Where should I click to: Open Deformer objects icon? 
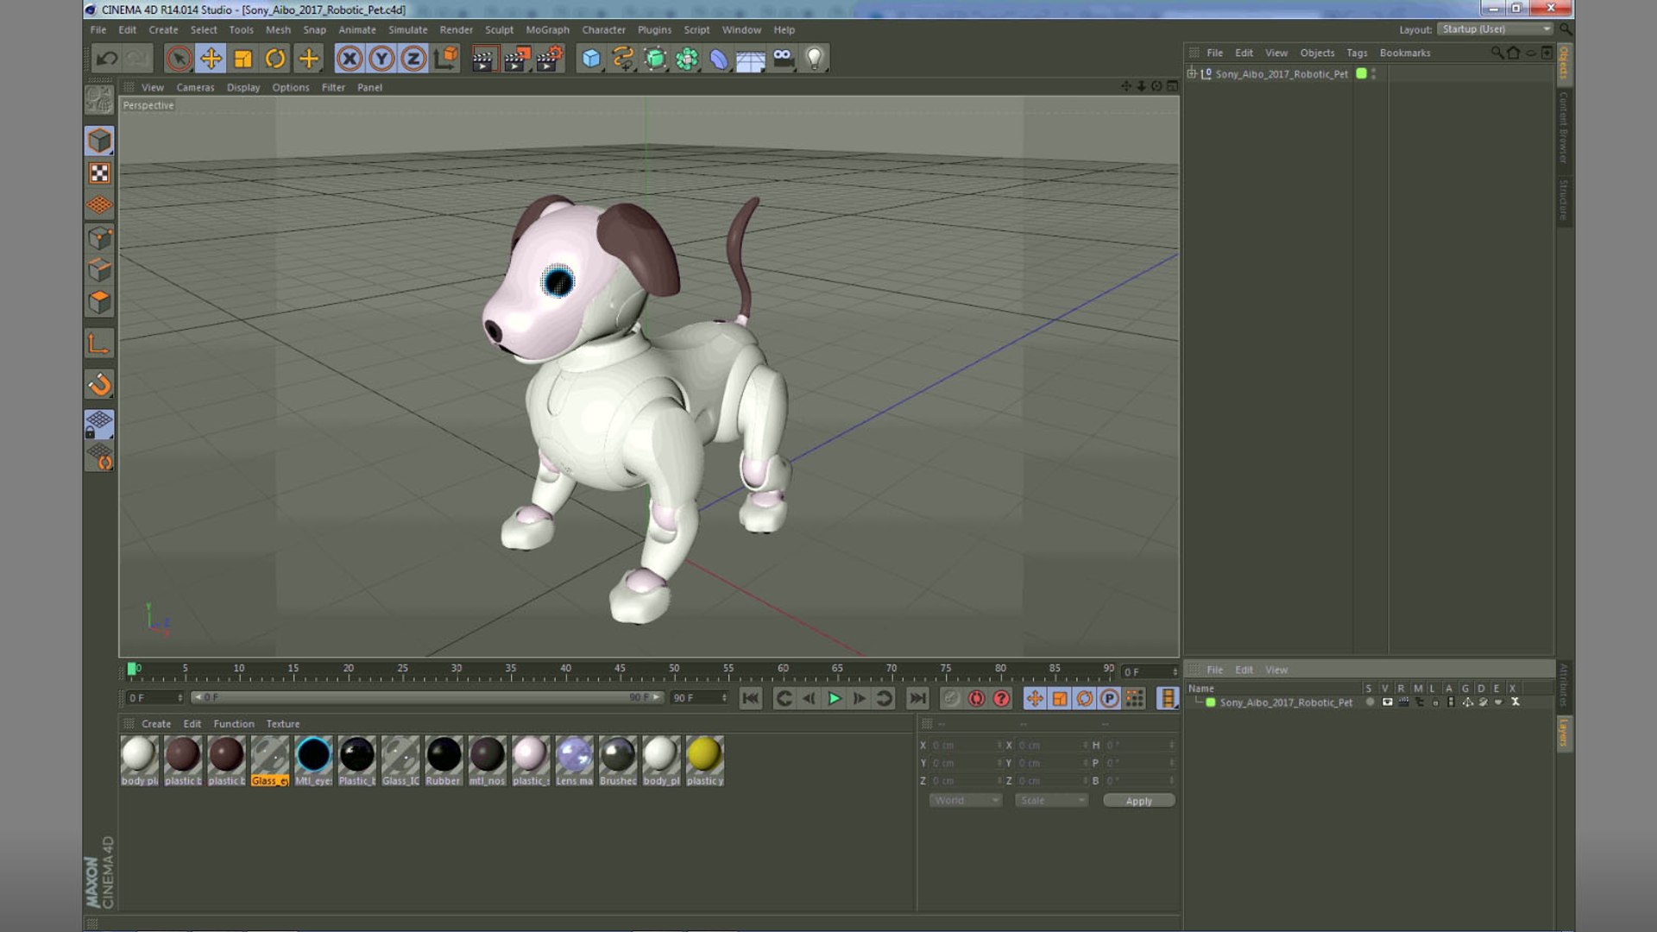719,59
